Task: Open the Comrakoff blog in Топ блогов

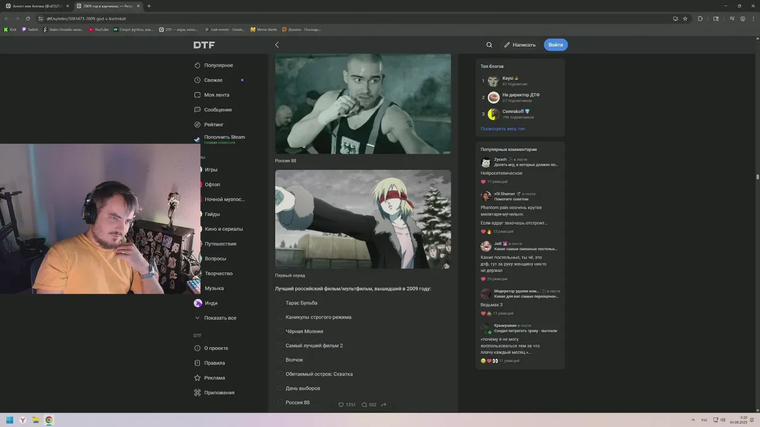Action: click(x=509, y=114)
